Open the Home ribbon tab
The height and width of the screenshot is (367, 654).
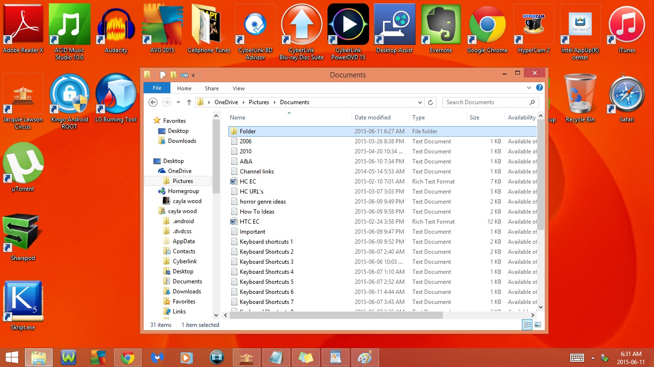coord(184,88)
